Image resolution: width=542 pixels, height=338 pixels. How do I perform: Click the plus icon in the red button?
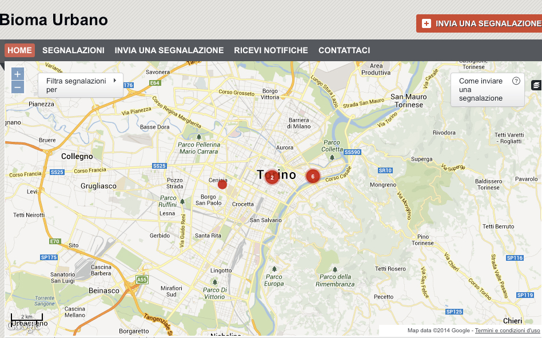click(x=427, y=23)
